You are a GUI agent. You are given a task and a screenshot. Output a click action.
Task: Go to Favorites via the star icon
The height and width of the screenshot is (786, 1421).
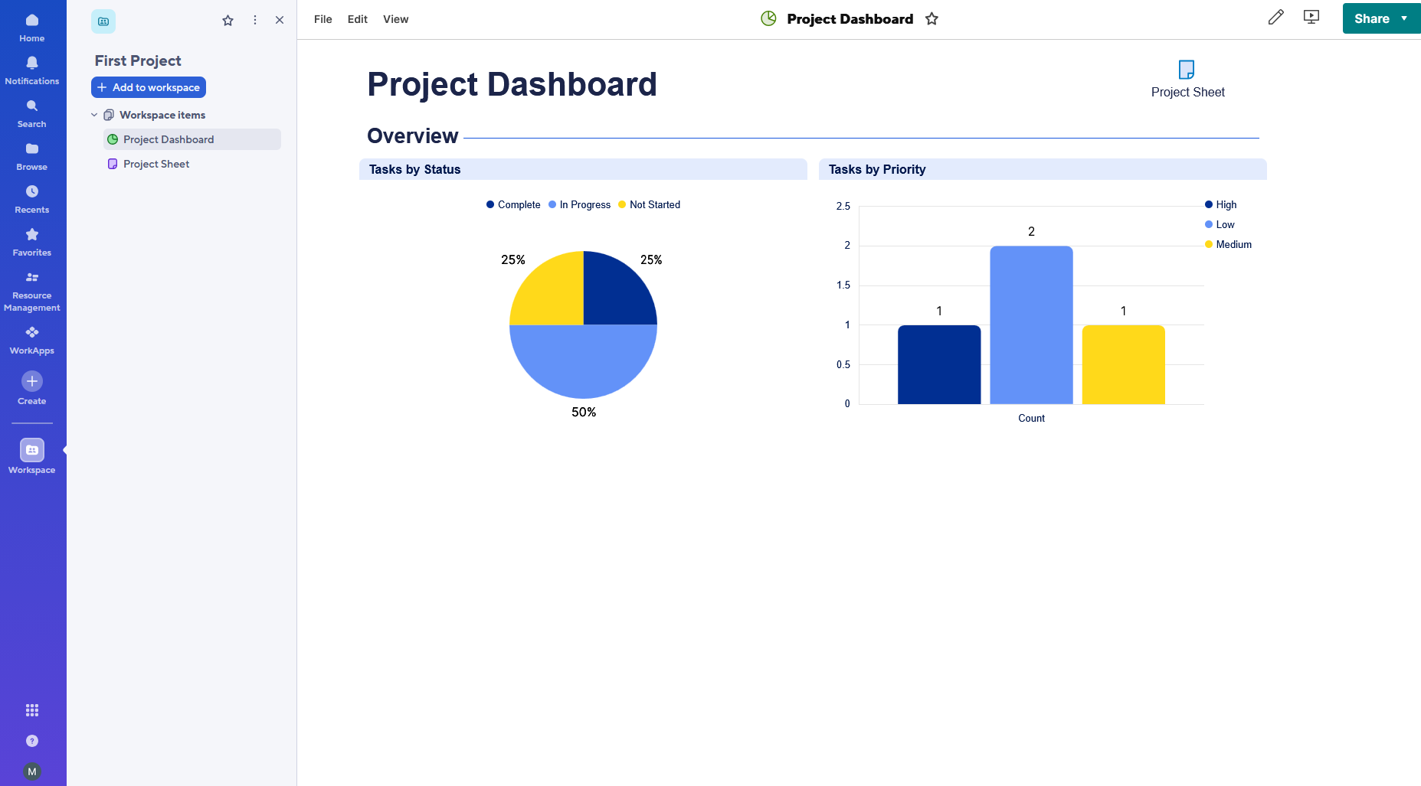pos(31,240)
